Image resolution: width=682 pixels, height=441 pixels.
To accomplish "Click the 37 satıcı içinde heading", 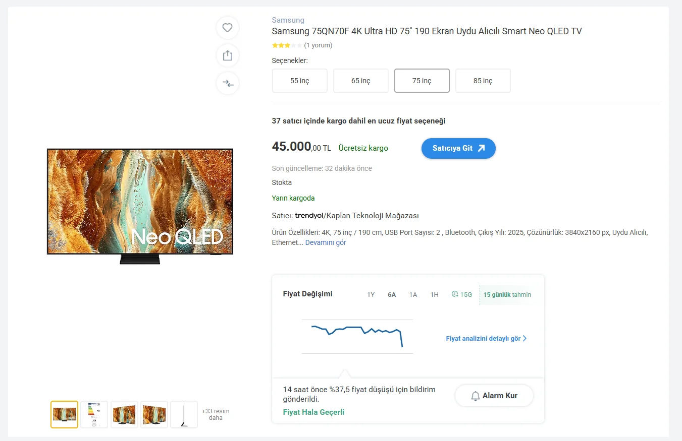I will [x=359, y=121].
